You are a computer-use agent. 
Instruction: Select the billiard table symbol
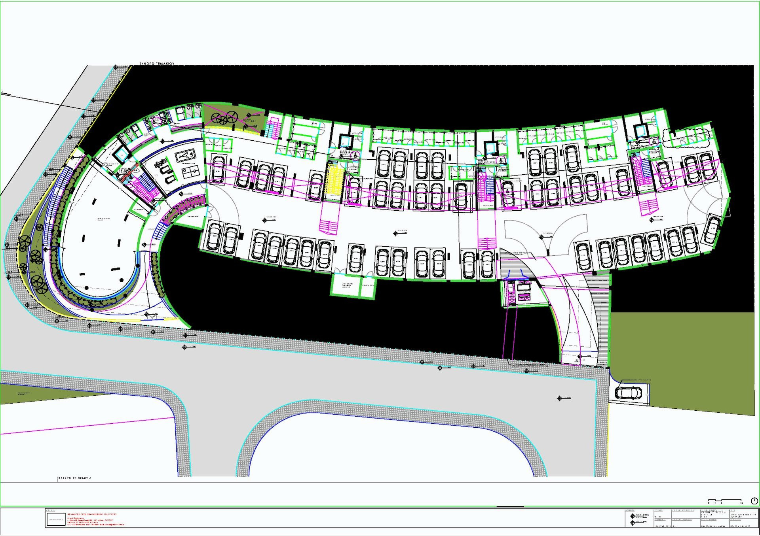click(x=184, y=155)
